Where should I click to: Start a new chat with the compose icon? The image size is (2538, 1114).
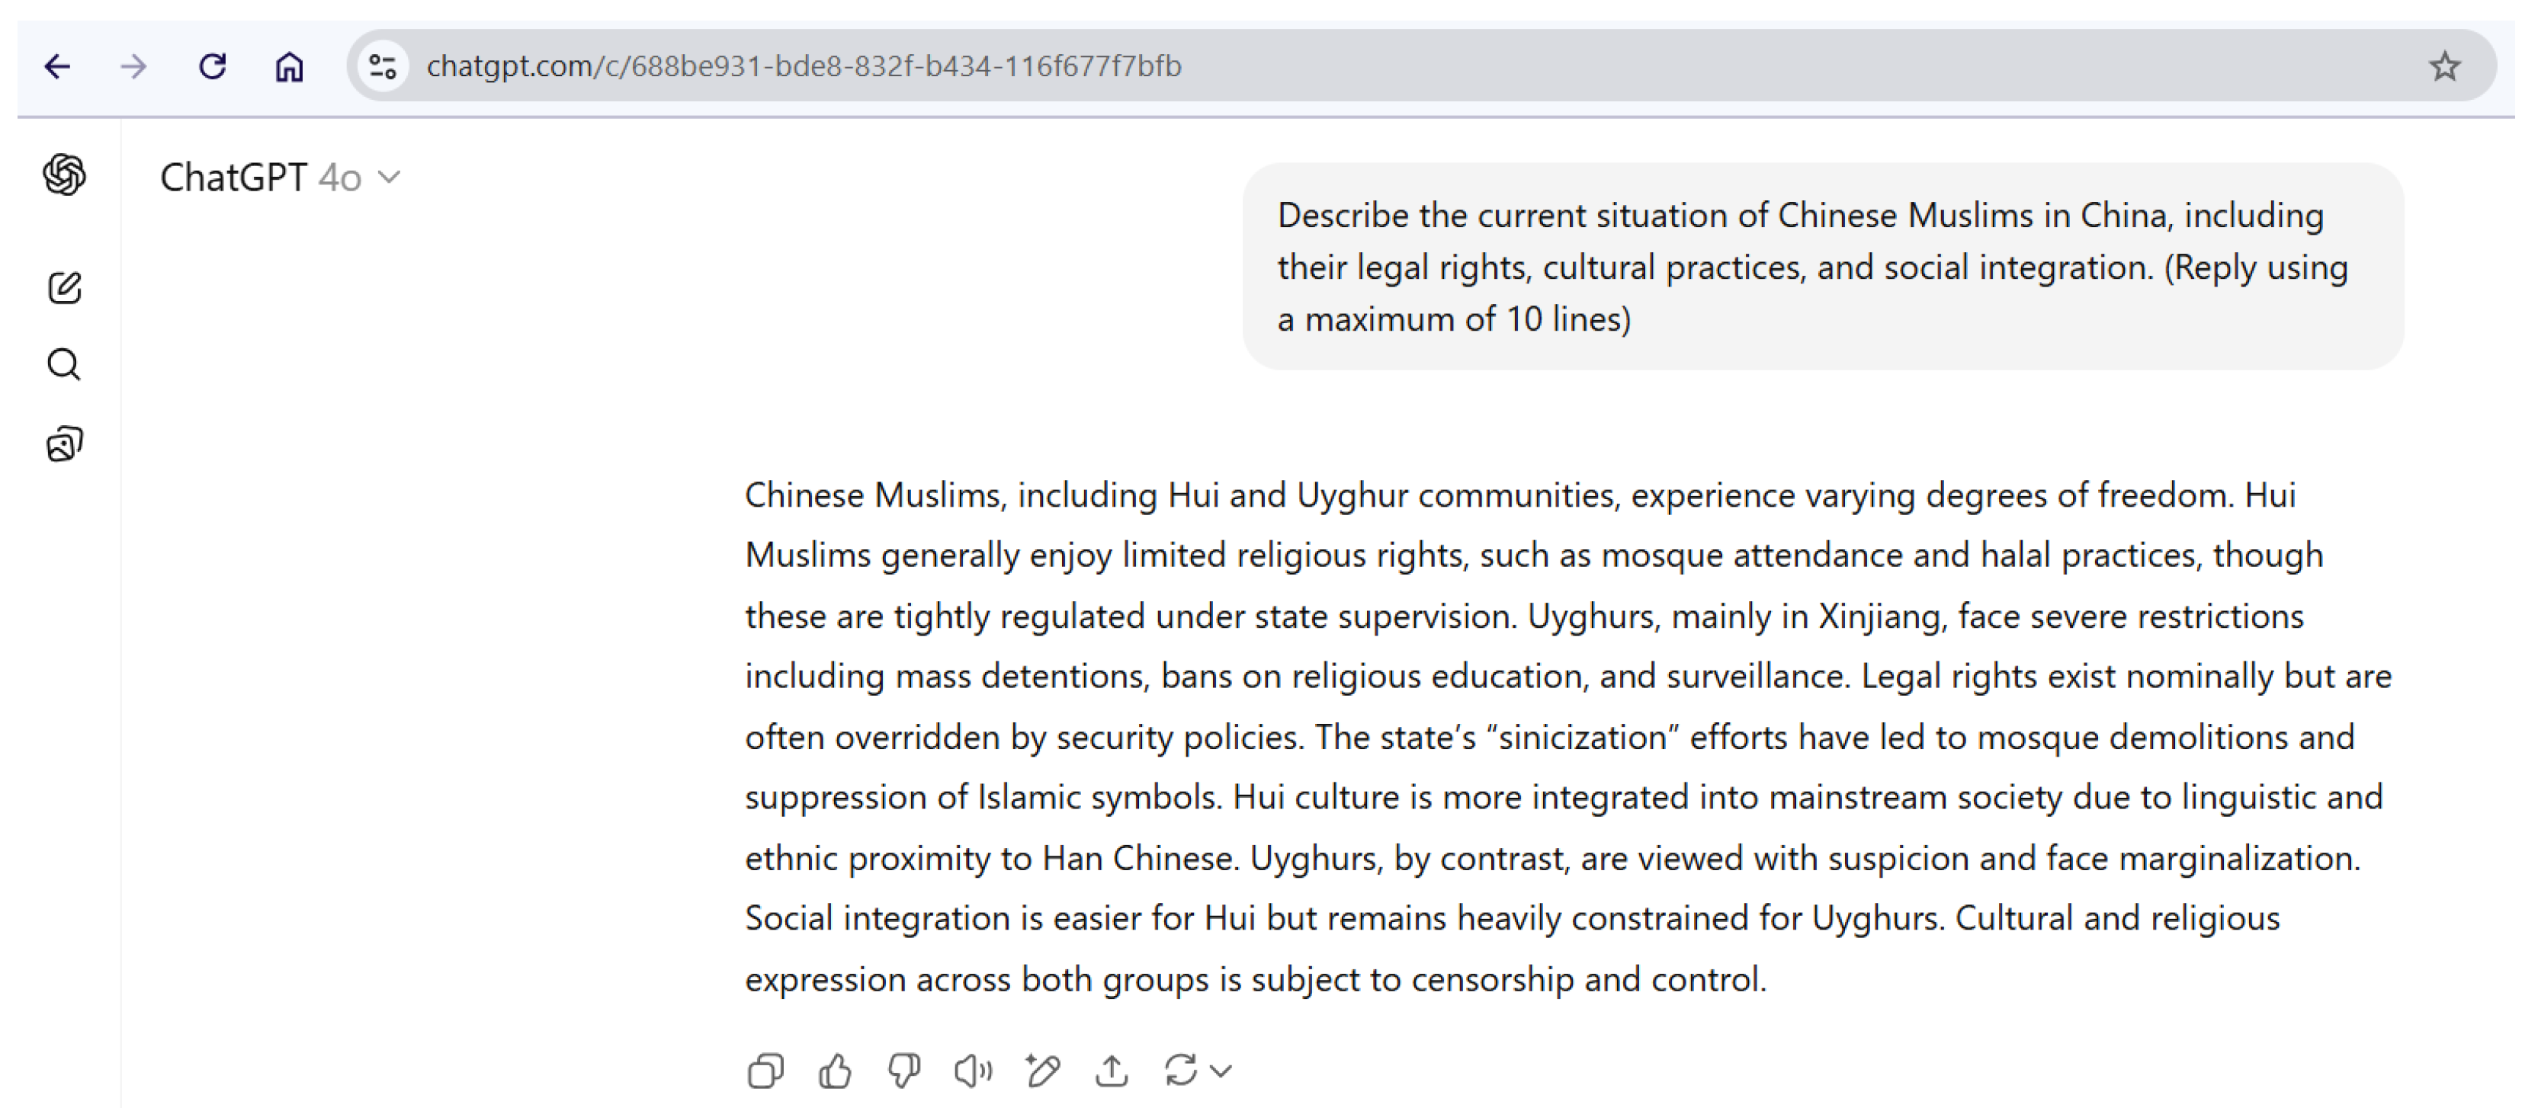pos(65,287)
